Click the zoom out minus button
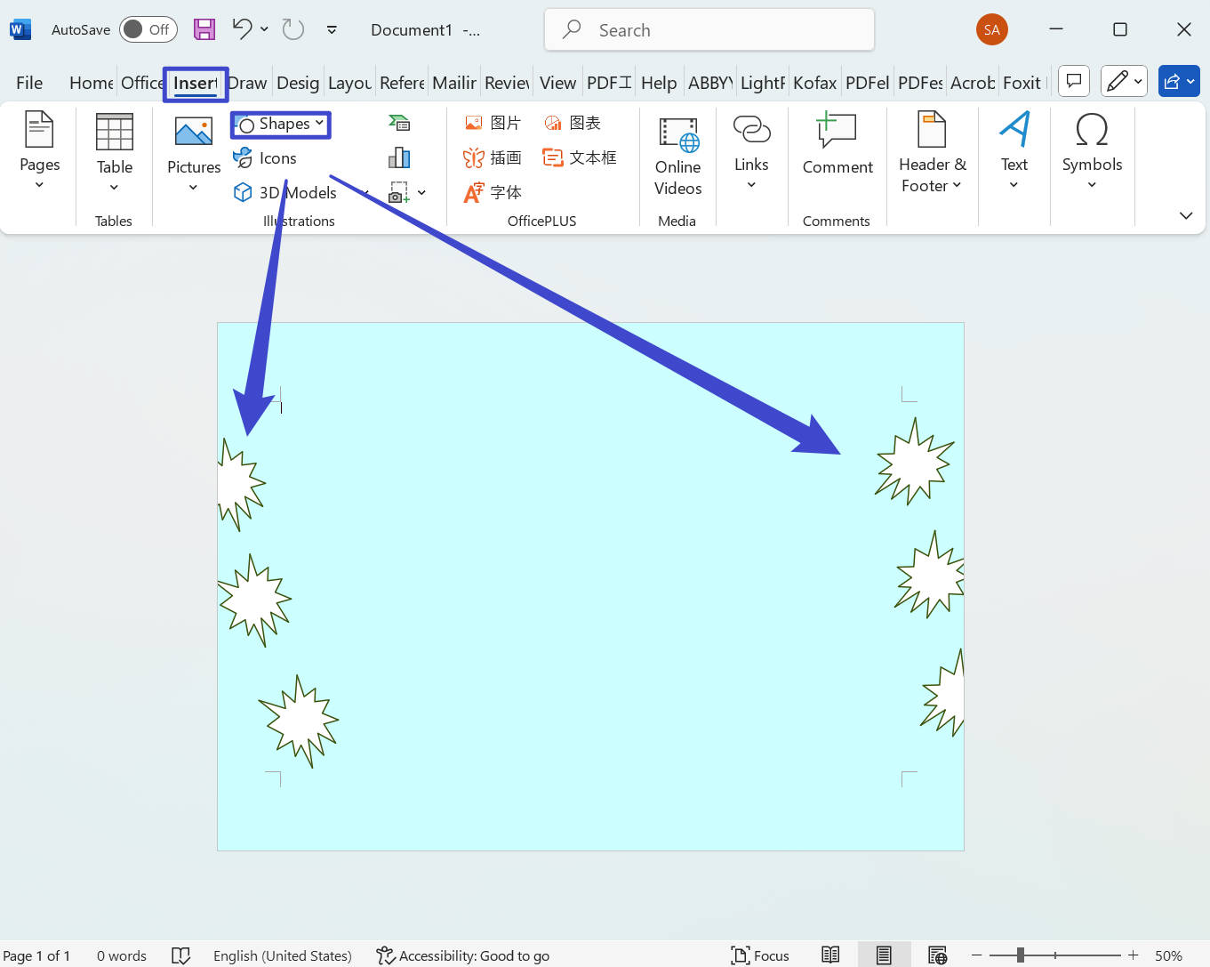 click(x=976, y=955)
